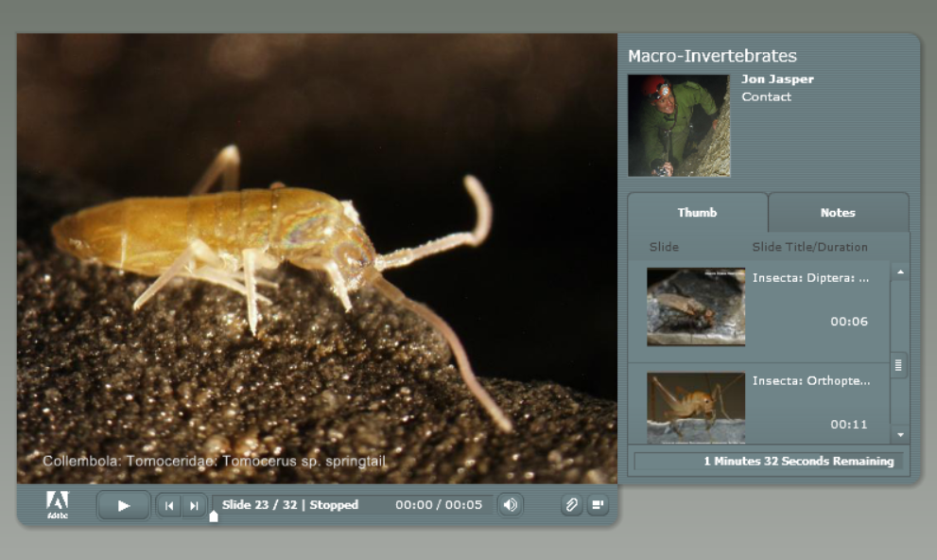Skip to the next slide
Viewport: 937px width, 560px height.
pyautogui.click(x=194, y=505)
